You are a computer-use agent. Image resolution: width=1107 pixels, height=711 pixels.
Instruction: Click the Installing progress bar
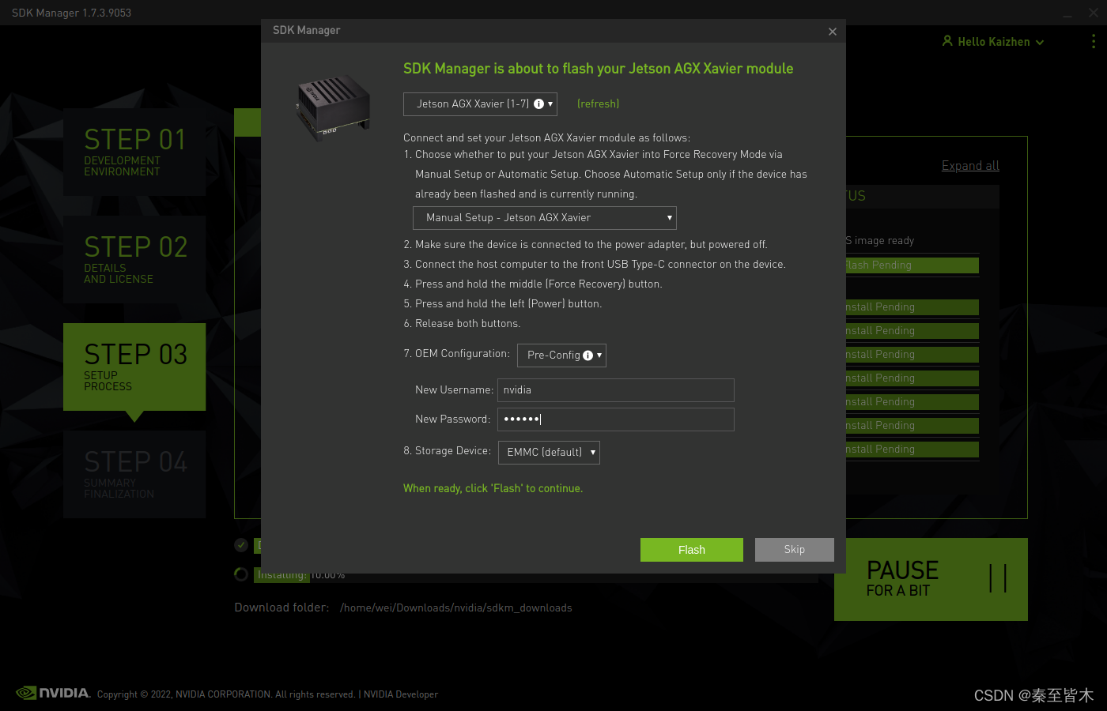point(536,575)
